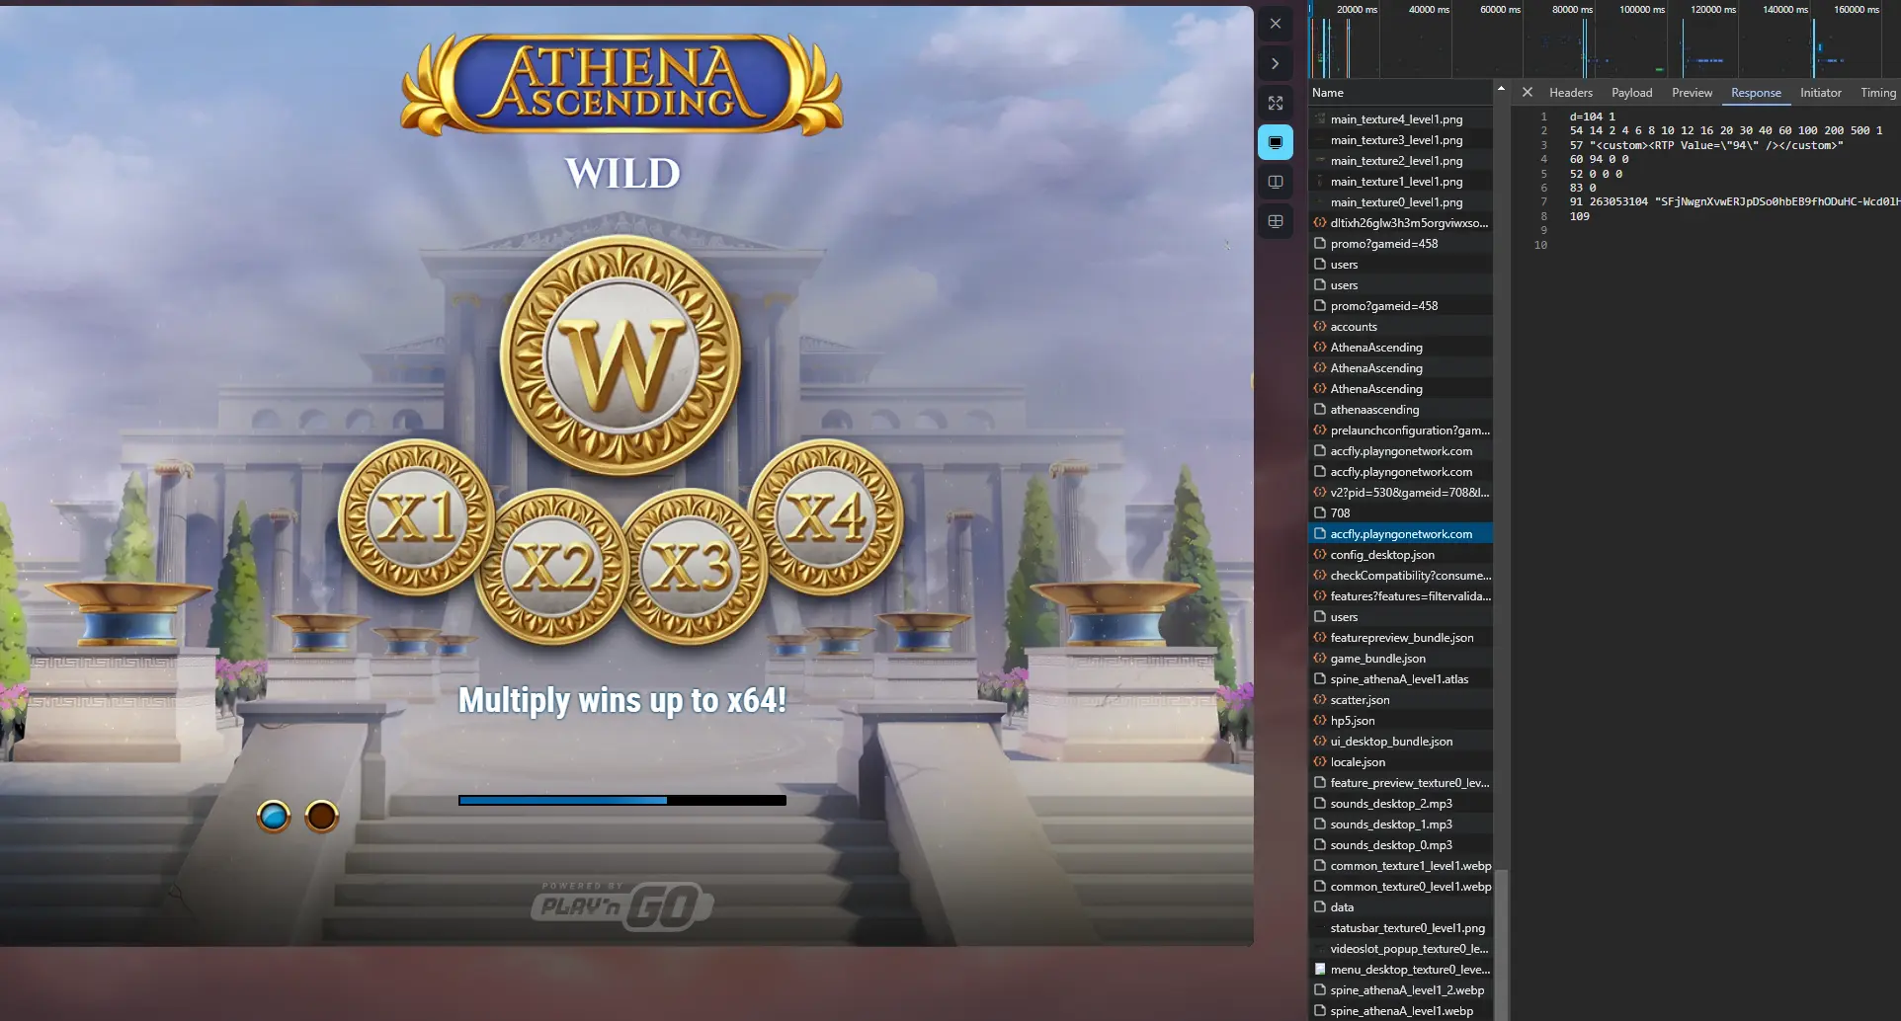Select the sounds_desktop_1.mp3 request

click(x=1400, y=824)
